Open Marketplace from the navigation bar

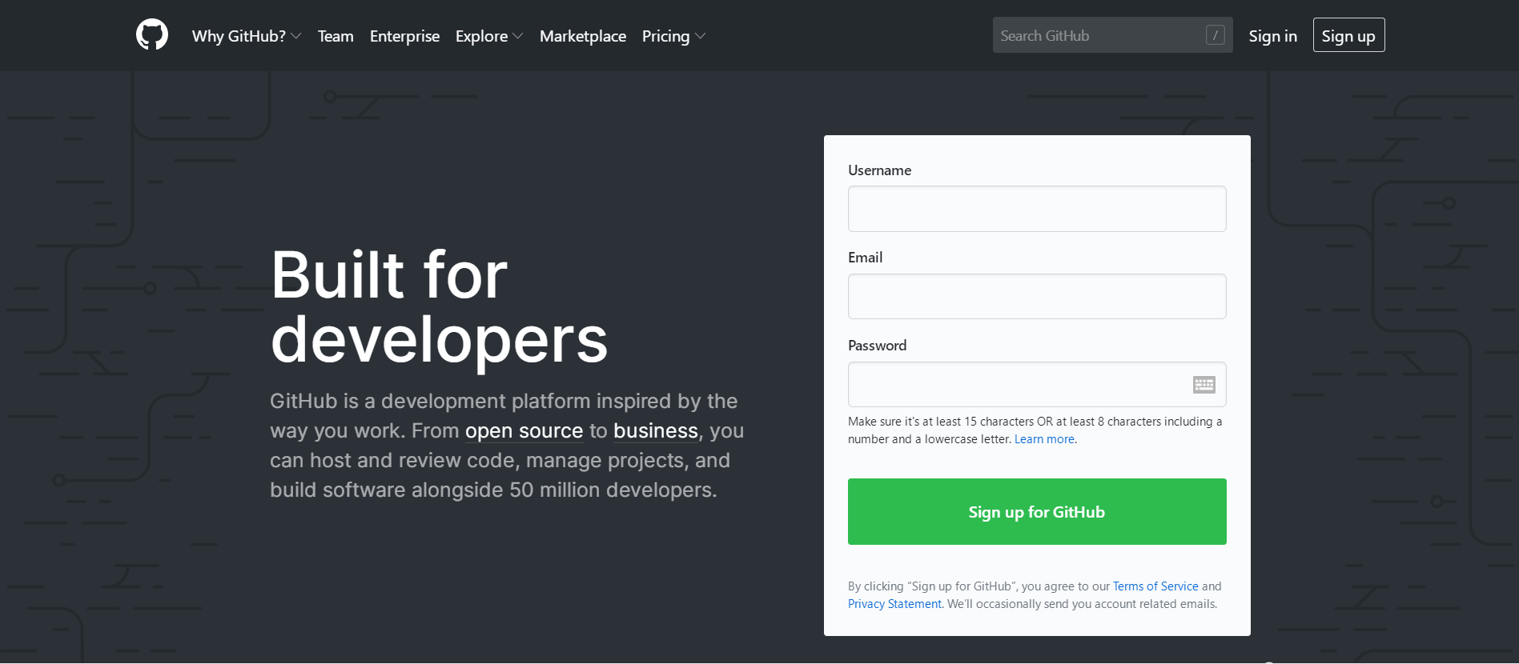click(583, 36)
